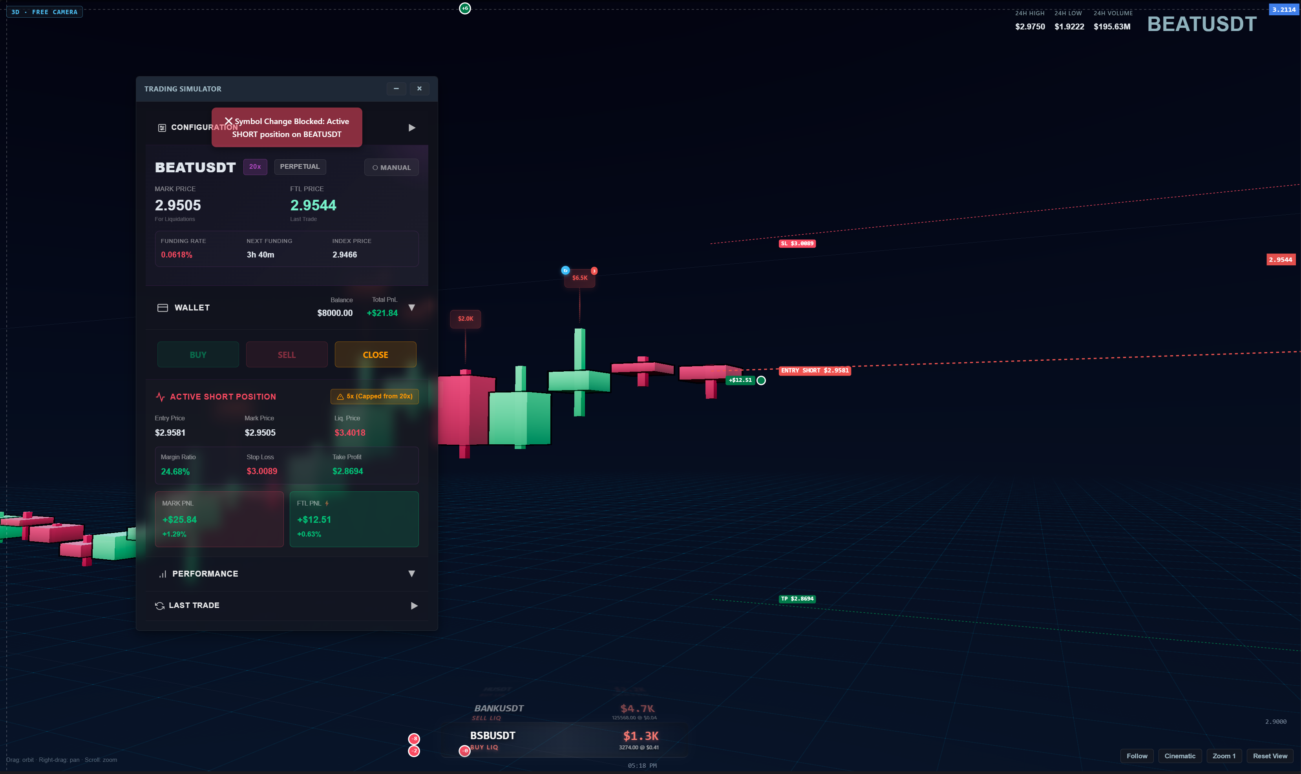Screen dimensions: 1301x774
Task: Click the SELL button
Action: 287,355
